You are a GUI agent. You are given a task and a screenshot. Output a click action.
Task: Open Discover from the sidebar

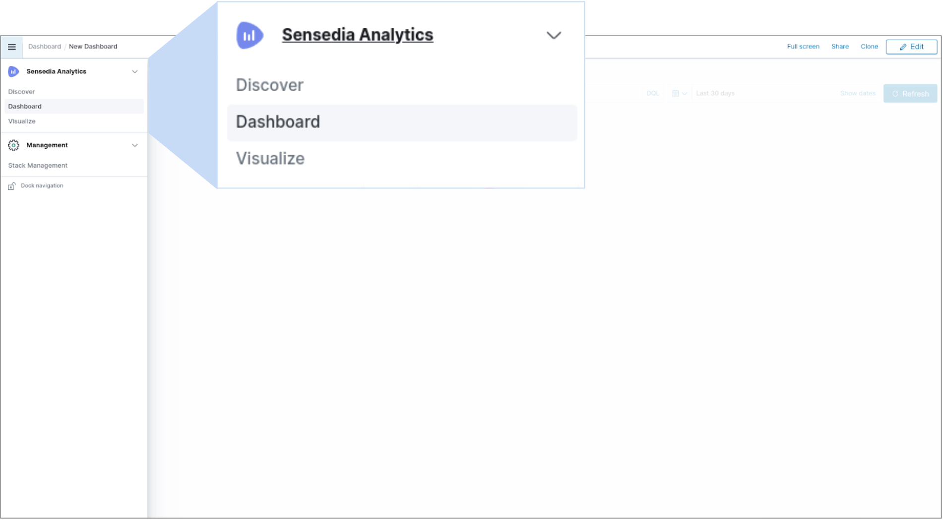(21, 92)
